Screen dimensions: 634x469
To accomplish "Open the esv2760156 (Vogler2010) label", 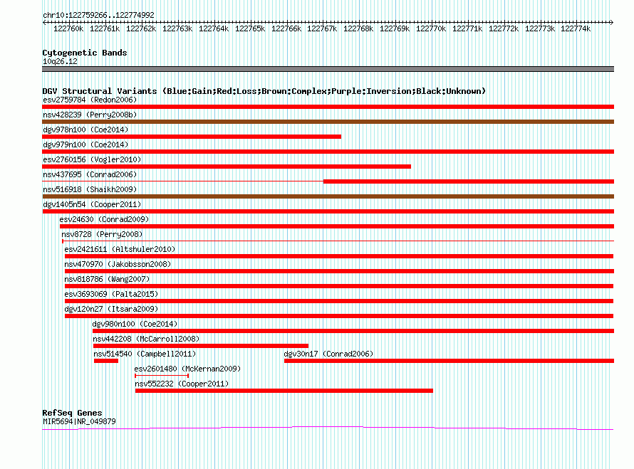I will (x=92, y=159).
